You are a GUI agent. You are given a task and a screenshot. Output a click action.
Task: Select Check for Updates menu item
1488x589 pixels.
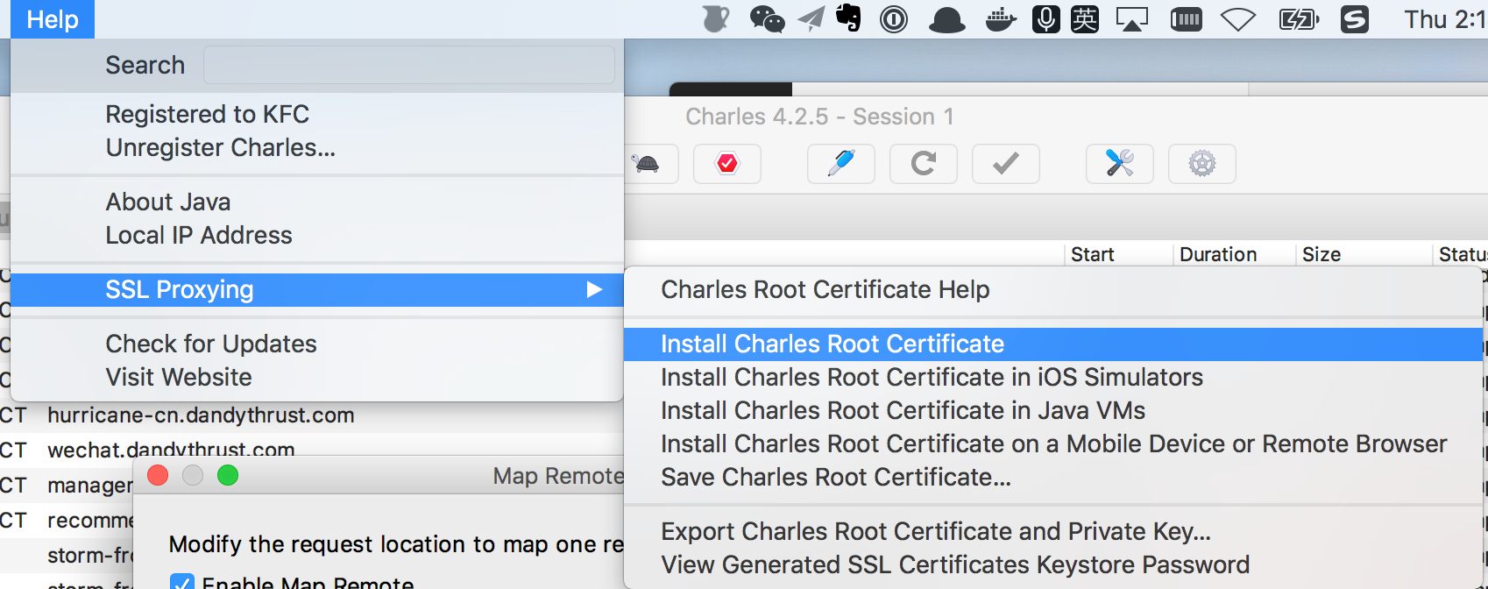click(316, 344)
